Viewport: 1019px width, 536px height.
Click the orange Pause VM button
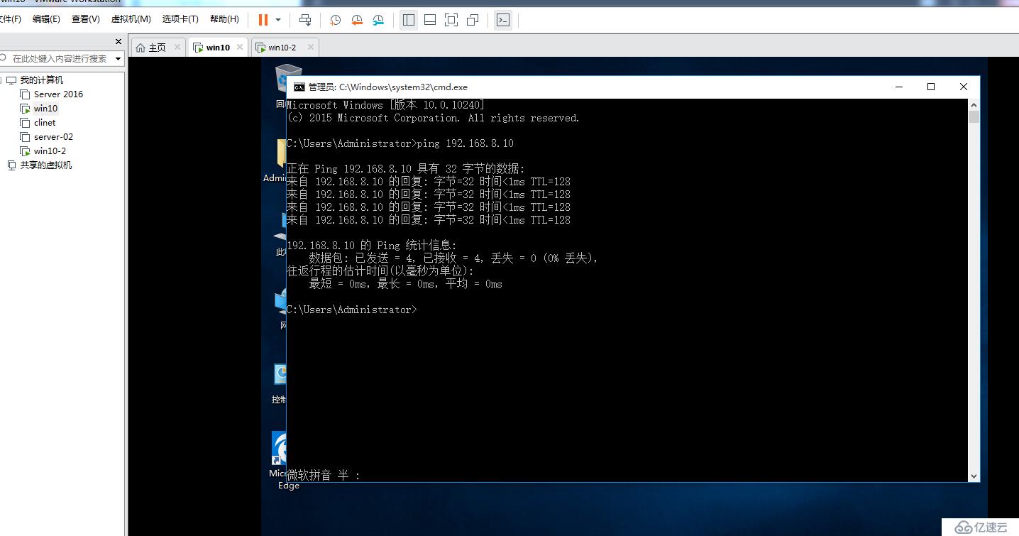click(263, 20)
